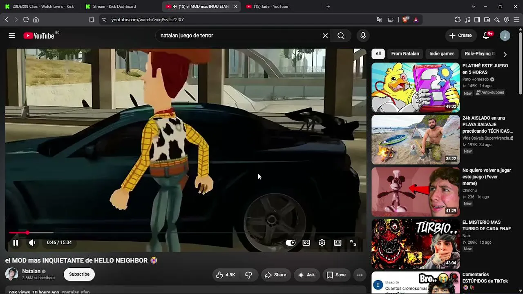Subscribe to the Natalan channel

tap(79, 274)
